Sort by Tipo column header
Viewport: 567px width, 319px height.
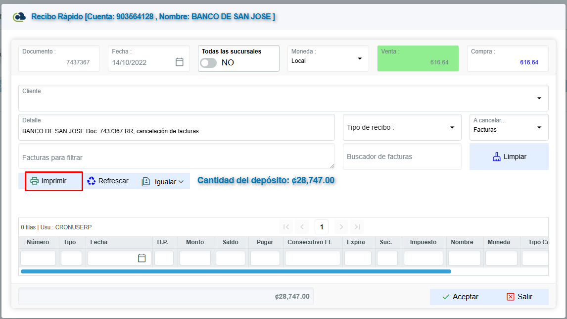[70, 242]
